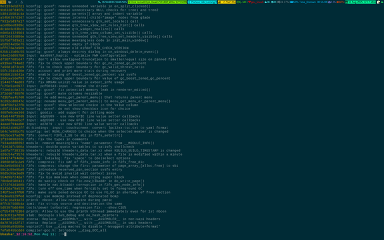
Task: Click the green date and time block
Action: 361,2
